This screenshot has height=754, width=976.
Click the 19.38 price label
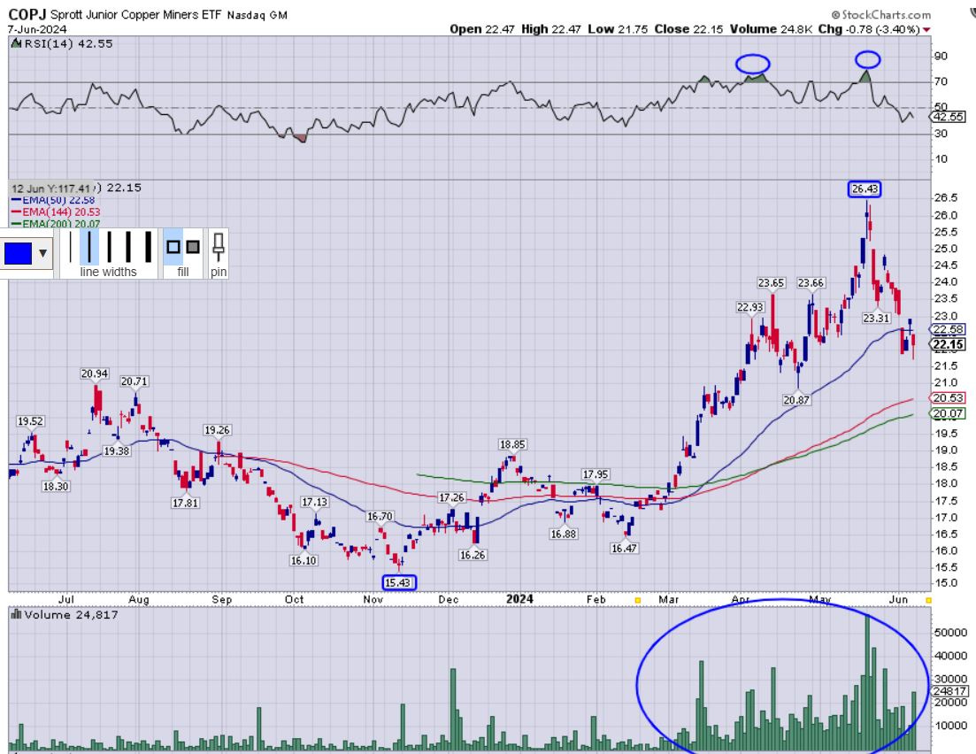(117, 450)
